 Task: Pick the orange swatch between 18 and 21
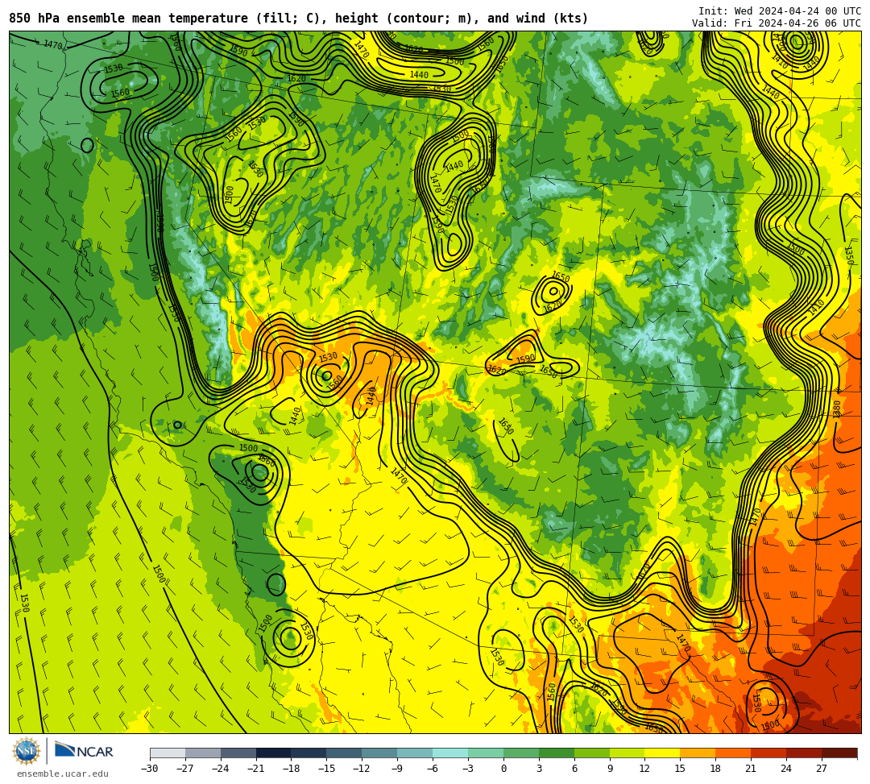[x=734, y=753]
